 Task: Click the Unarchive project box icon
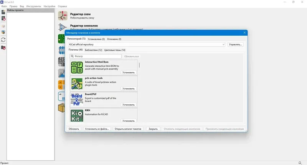3,32
